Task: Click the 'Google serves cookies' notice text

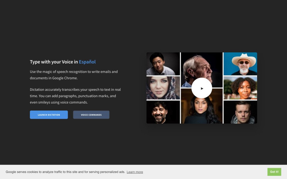Action: pyautogui.click(x=65, y=172)
